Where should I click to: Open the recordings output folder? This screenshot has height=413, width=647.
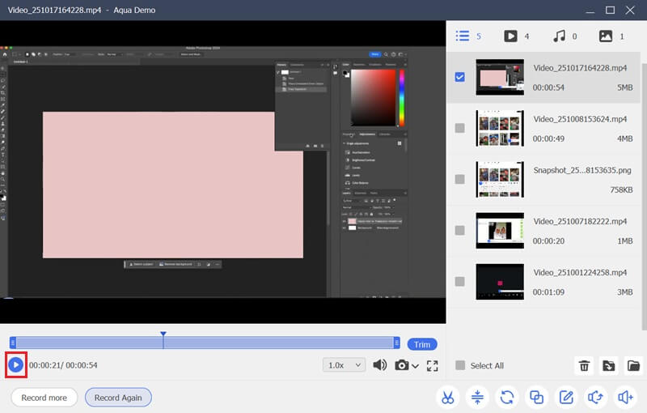pos(633,366)
